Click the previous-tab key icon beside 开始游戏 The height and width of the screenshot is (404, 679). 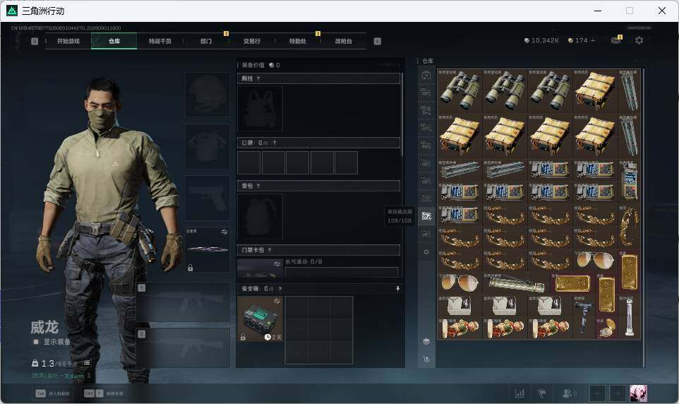pyautogui.click(x=35, y=41)
